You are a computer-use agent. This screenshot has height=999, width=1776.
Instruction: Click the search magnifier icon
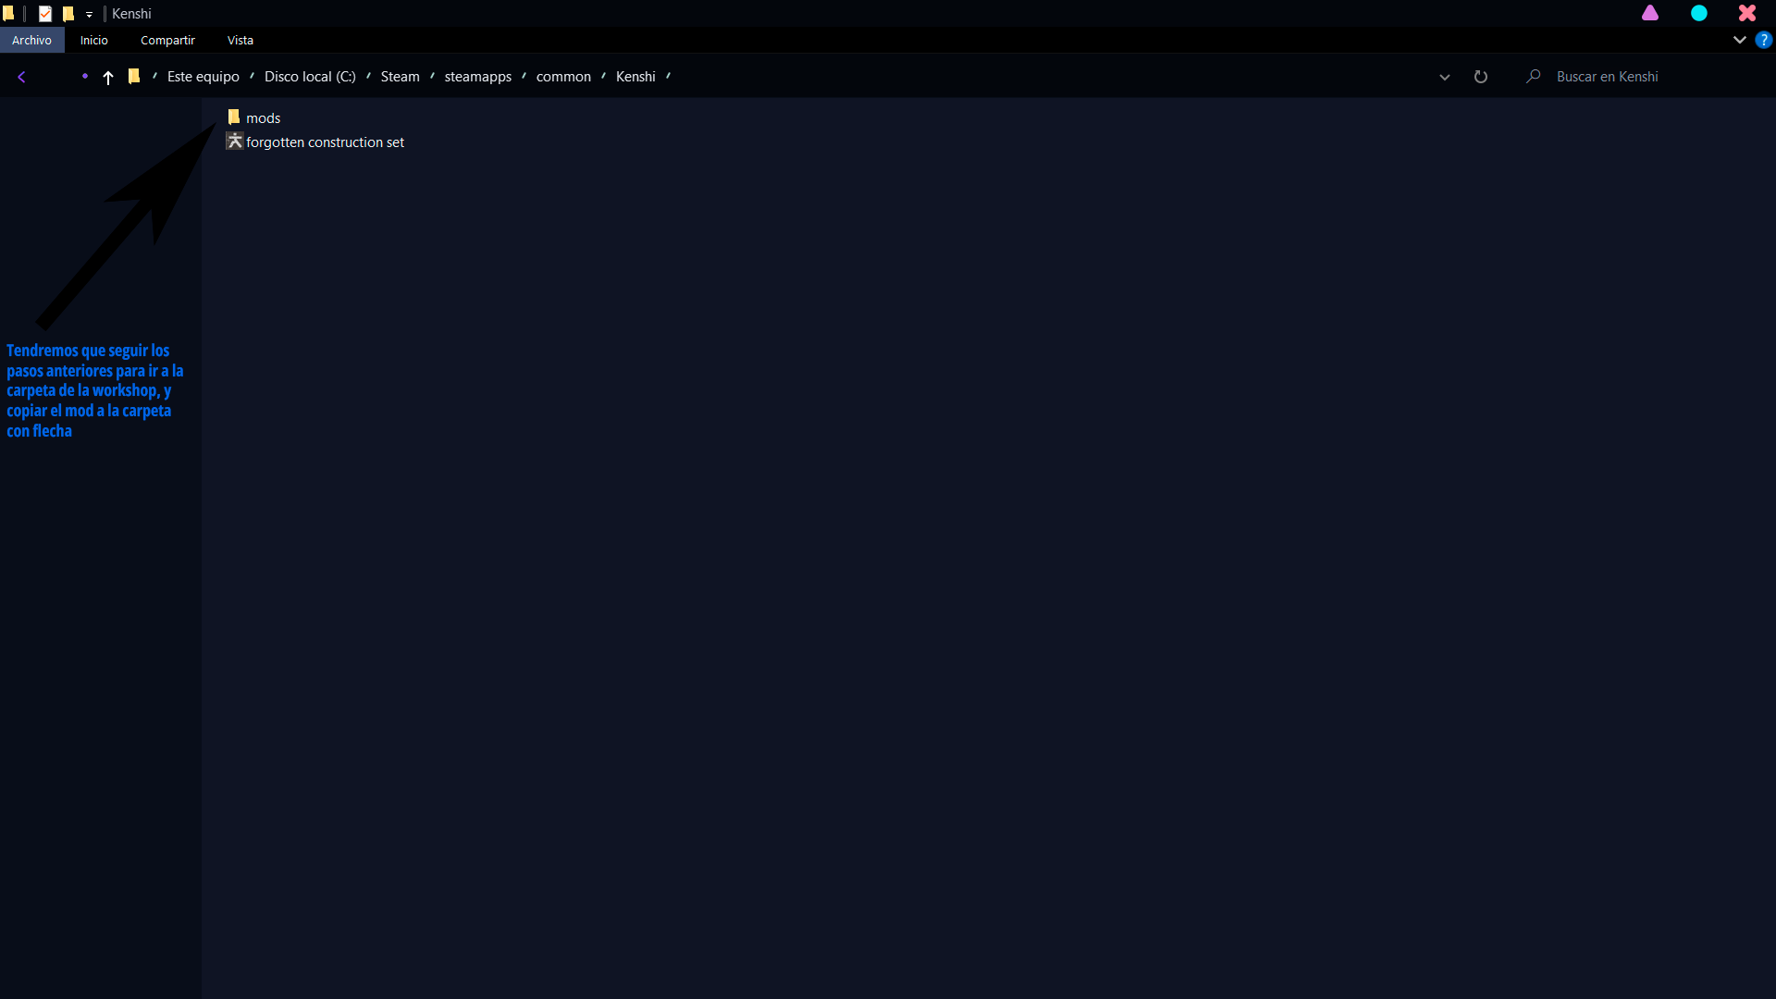point(1533,77)
